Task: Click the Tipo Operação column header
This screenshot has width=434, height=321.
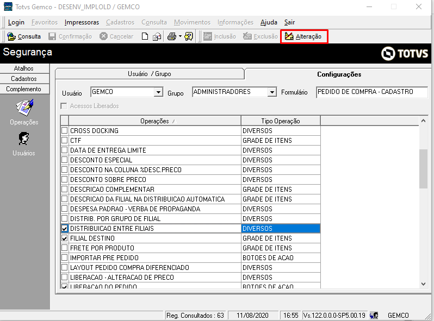Action: tap(281, 121)
